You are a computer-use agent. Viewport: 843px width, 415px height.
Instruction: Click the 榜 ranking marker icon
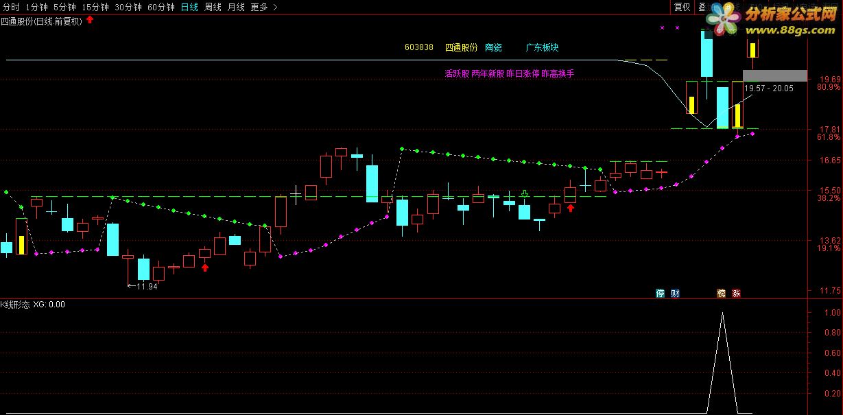click(x=721, y=293)
